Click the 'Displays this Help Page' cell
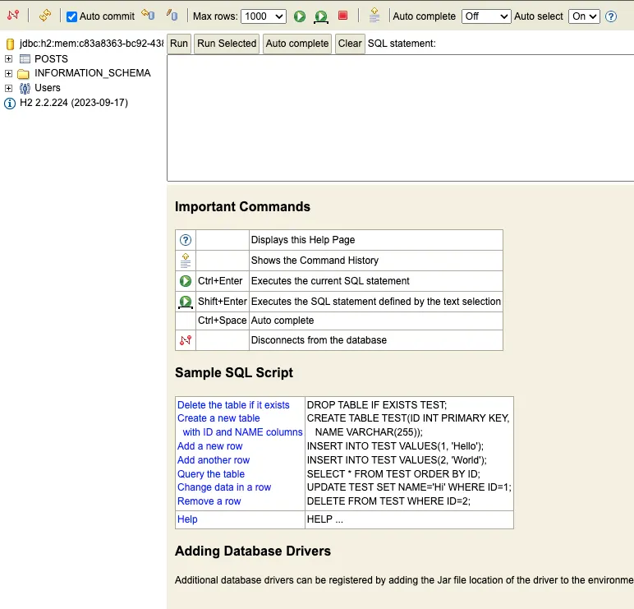The image size is (634, 609). (376, 240)
